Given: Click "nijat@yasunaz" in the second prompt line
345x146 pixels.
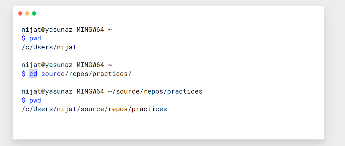Looking at the screenshot, I should point(47,65).
